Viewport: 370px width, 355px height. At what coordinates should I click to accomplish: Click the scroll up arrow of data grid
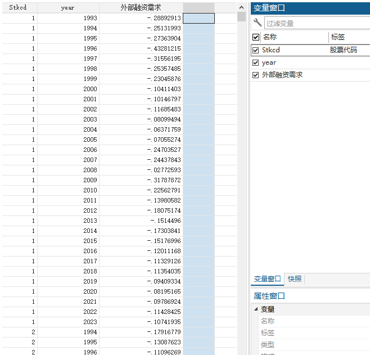[x=241, y=7]
